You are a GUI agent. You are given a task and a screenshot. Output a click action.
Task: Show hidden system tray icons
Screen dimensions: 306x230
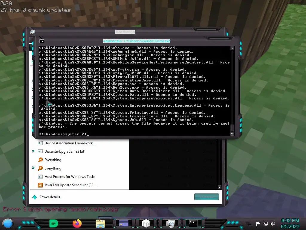(249, 224)
